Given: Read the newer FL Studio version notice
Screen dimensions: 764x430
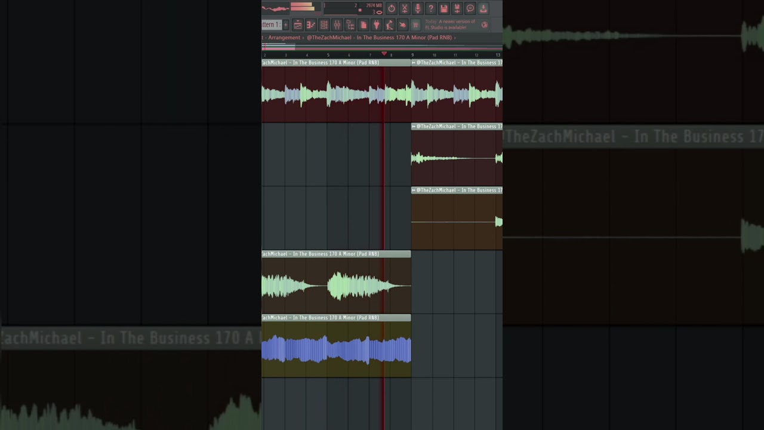Looking at the screenshot, I should coord(450,24).
